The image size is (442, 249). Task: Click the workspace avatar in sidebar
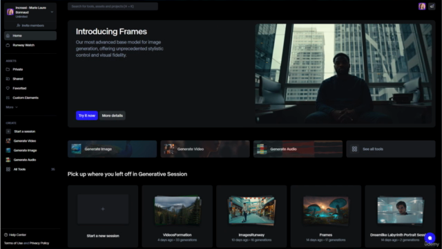click(10, 12)
